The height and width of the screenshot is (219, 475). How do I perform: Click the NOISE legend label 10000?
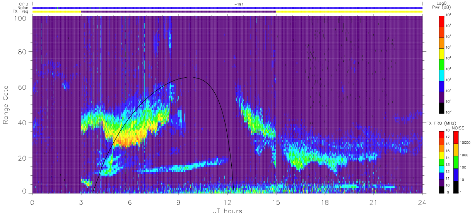point(465,143)
